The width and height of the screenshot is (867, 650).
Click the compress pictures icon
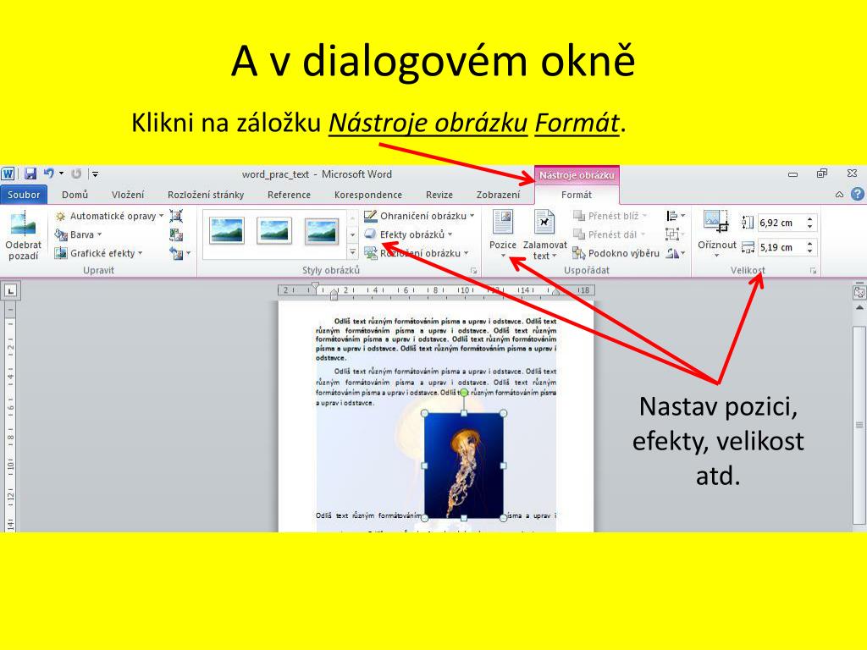tap(176, 216)
